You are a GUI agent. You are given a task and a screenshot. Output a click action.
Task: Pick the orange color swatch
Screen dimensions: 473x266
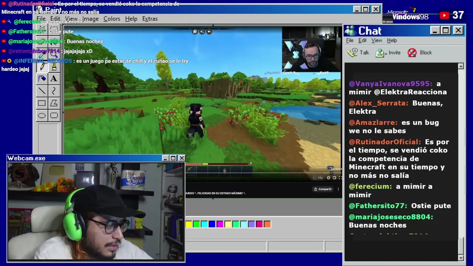[x=267, y=224]
